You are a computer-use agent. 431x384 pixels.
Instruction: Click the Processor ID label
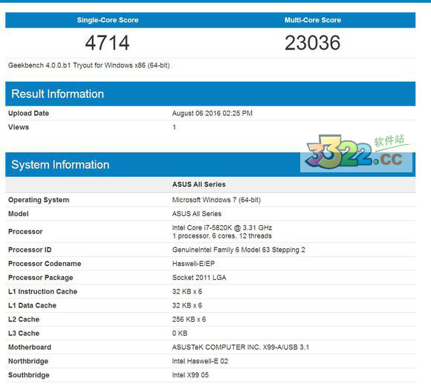tap(30, 250)
